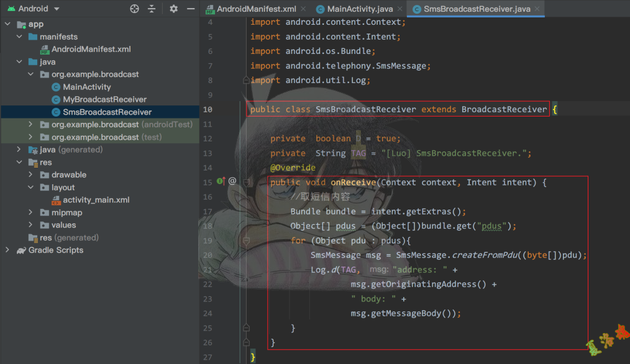This screenshot has height=364, width=630.
Task: Collapse the import block fold marker
Action: (247, 81)
